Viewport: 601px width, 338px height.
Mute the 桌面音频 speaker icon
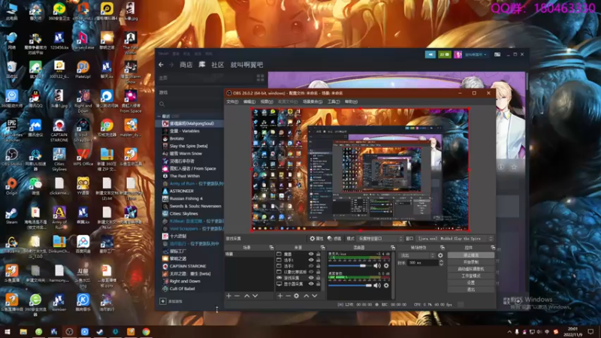pos(377,285)
